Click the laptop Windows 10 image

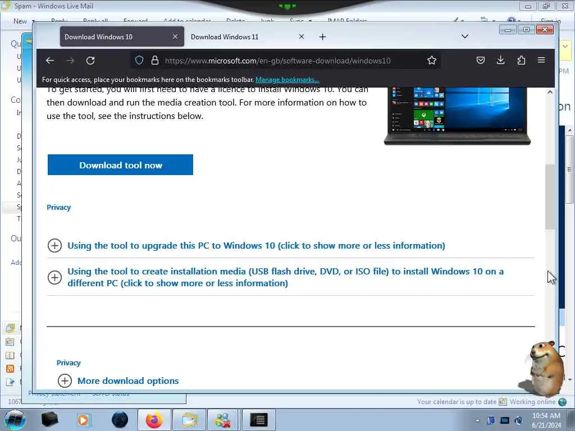tap(457, 116)
